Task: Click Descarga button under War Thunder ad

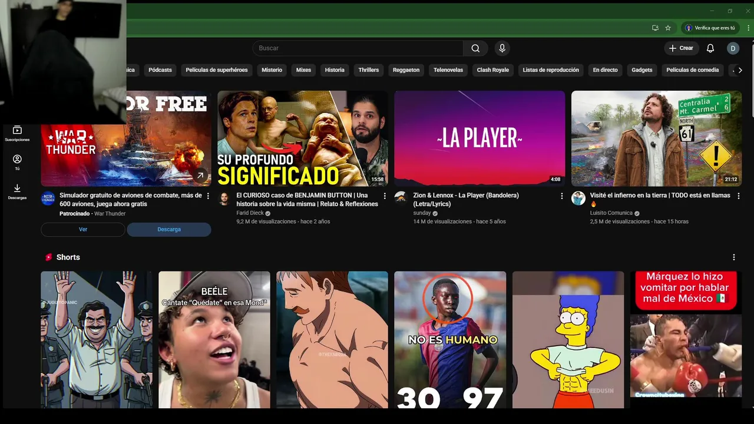Action: tap(169, 230)
